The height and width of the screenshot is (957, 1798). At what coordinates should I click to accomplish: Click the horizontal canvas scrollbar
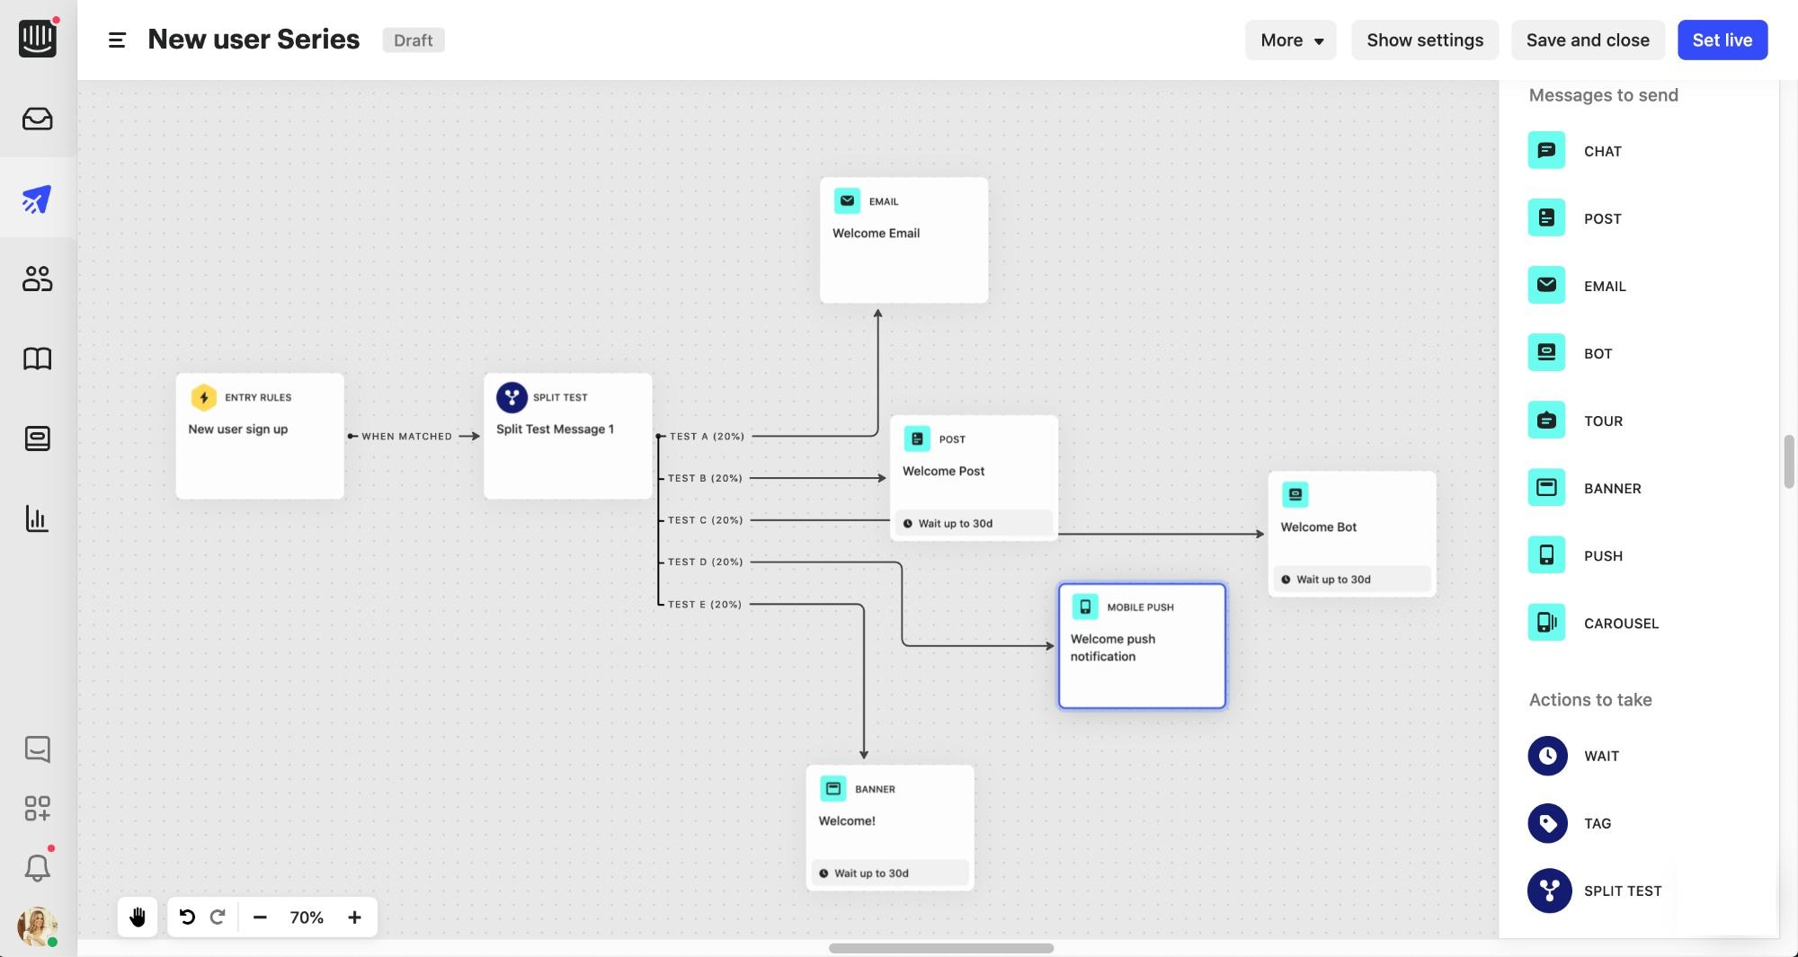940,948
